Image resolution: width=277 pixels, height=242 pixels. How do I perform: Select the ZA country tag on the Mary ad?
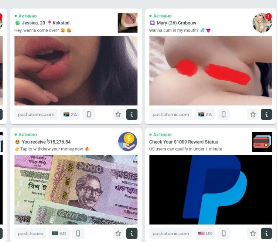tap(205, 114)
